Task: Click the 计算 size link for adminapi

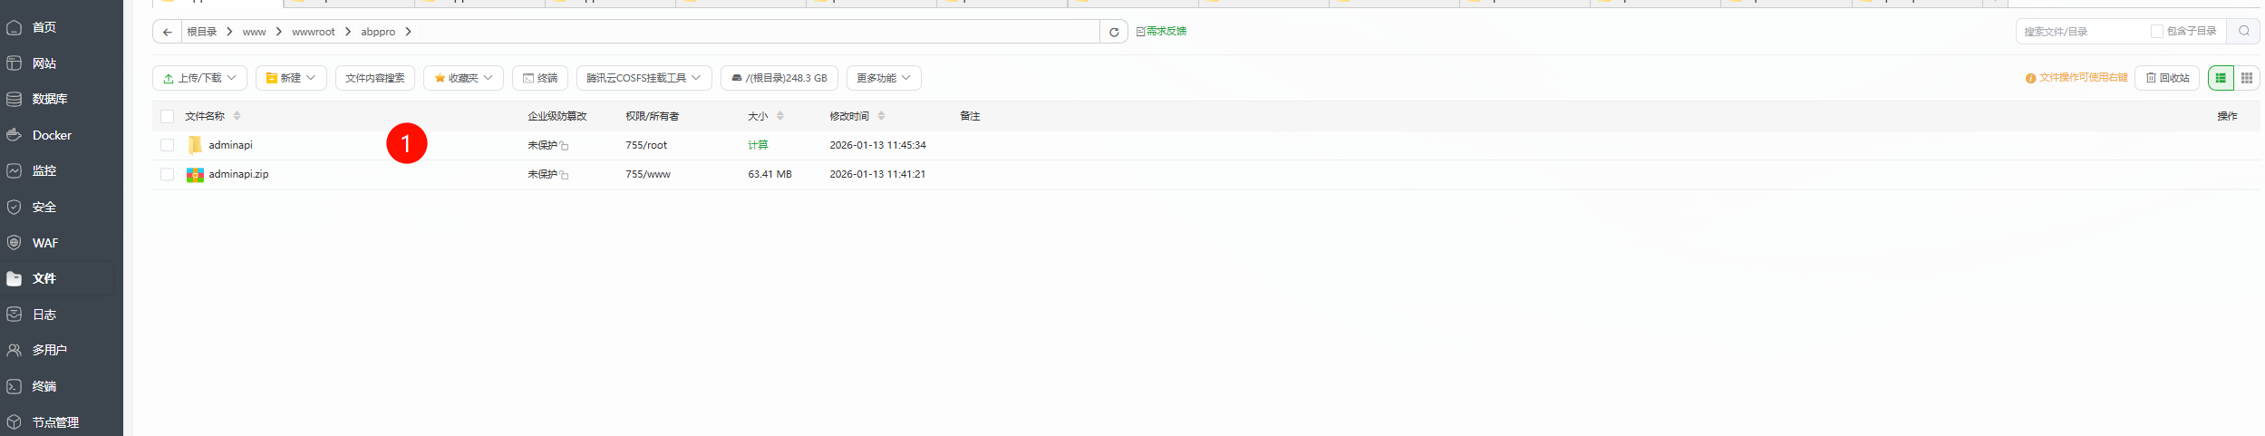Action: [x=758, y=145]
